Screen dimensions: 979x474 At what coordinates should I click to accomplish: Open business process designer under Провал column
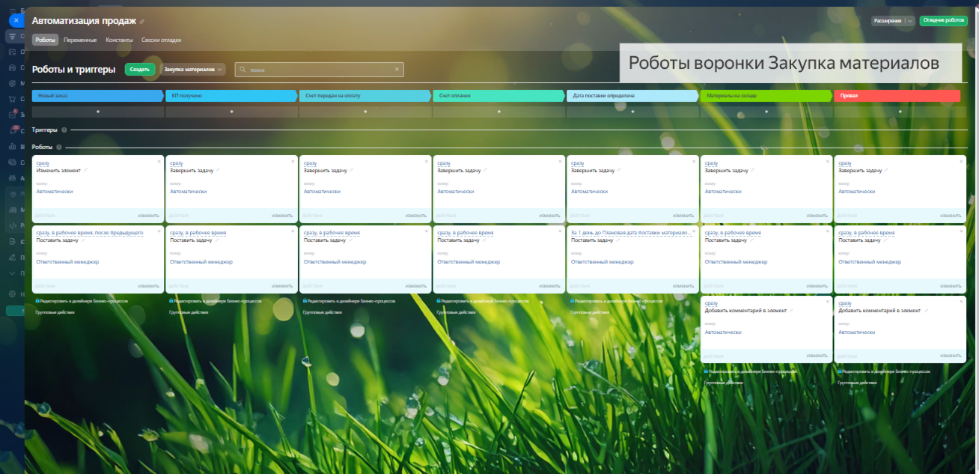click(x=885, y=371)
